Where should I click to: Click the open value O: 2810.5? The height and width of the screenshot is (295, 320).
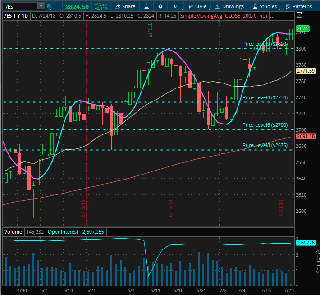tap(70, 16)
